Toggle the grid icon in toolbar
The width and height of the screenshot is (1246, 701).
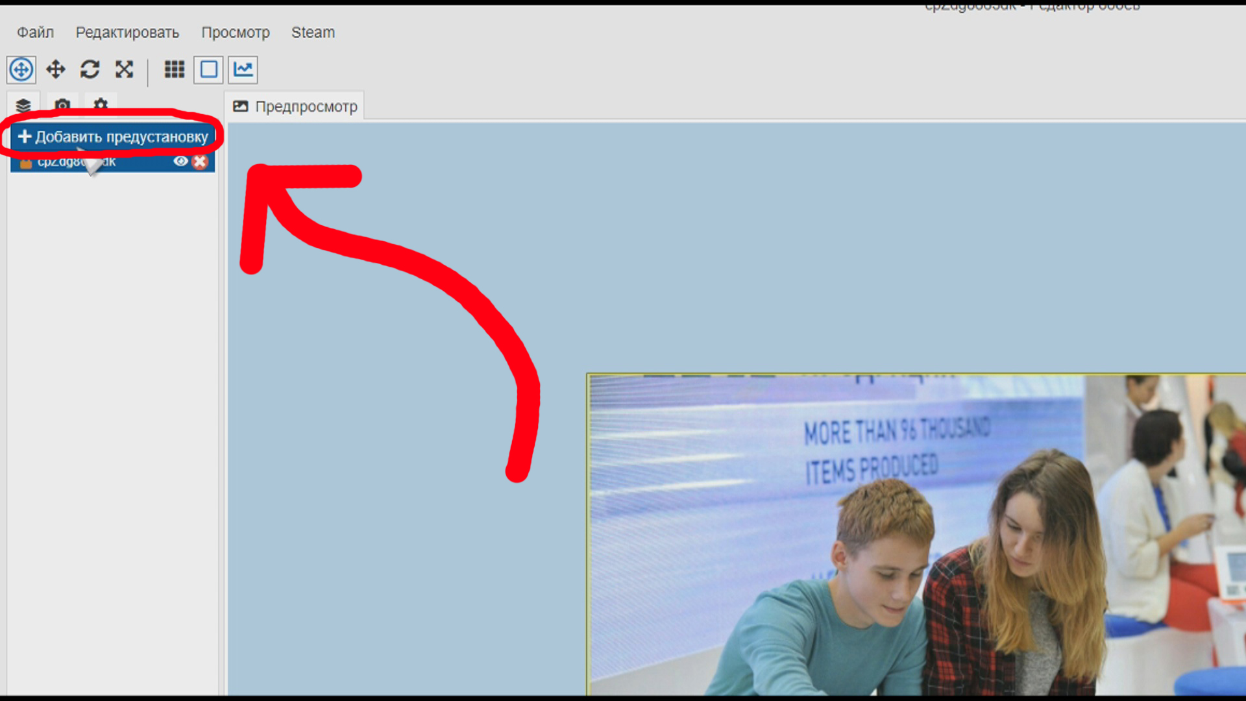click(x=174, y=69)
